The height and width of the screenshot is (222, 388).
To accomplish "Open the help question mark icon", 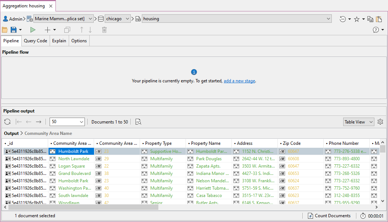I will pos(376,30).
